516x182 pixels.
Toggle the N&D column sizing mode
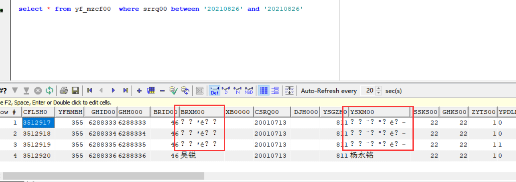pos(249,90)
